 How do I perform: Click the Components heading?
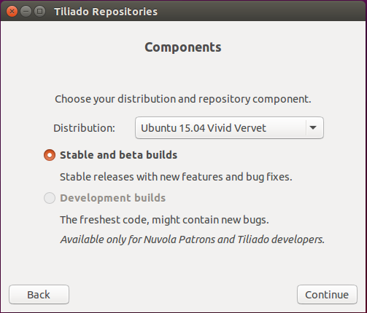pos(183,47)
